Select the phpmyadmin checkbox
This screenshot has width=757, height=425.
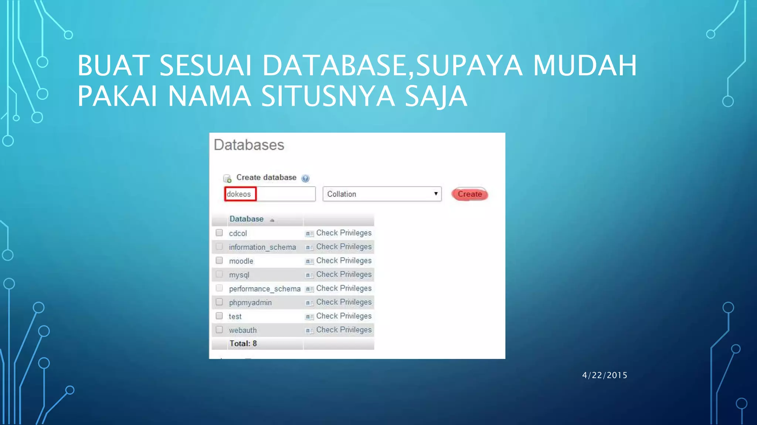(x=219, y=302)
